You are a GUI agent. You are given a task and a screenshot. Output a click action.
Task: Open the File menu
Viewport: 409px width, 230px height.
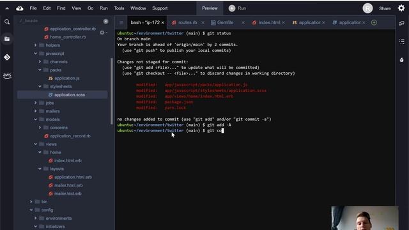[x=33, y=8]
